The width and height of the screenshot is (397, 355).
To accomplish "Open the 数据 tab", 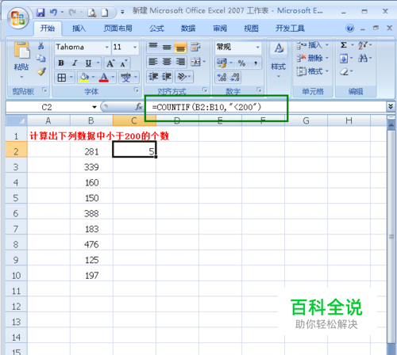I will point(188,29).
